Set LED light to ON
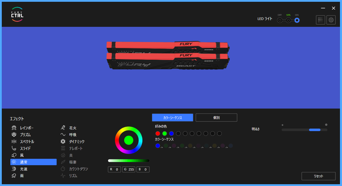The image size is (342, 186). [x=297, y=20]
